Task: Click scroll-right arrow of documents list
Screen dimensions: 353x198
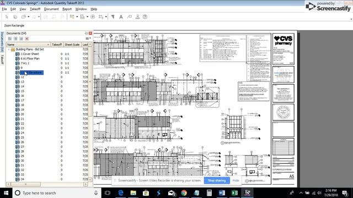Action: 85,184
